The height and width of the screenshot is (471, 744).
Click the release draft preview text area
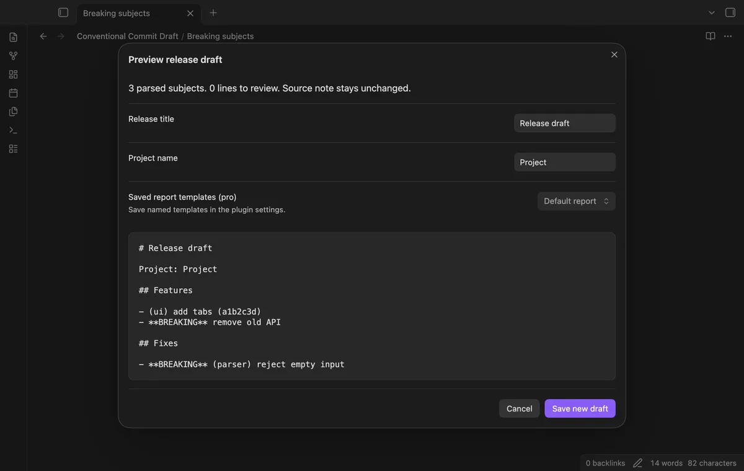372,306
